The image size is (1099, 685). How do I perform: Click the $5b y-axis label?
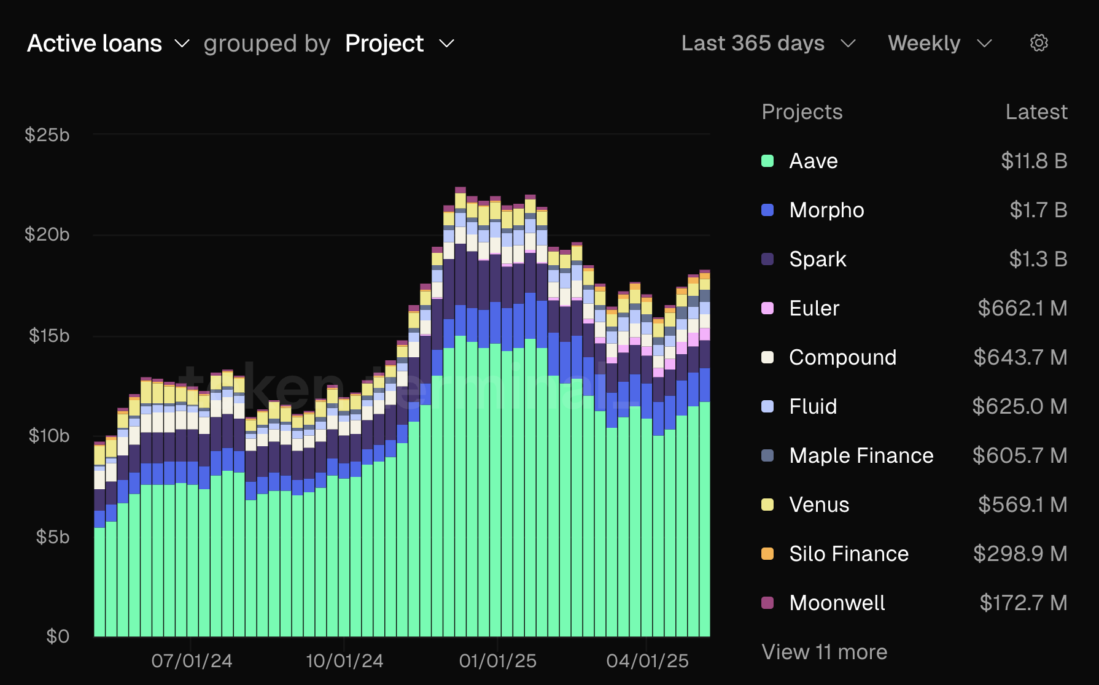pos(53,537)
